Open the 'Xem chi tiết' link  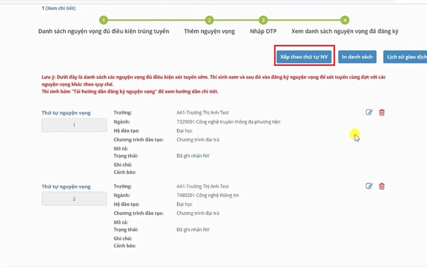[60, 8]
